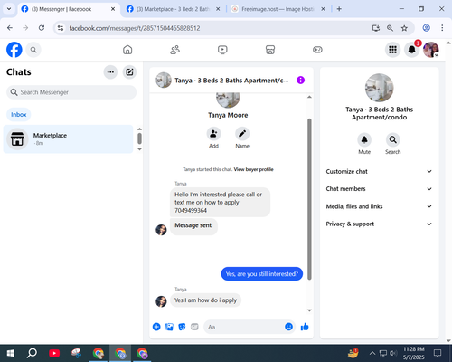Open the Marketplace storefront icon in navigation

pos(270,50)
